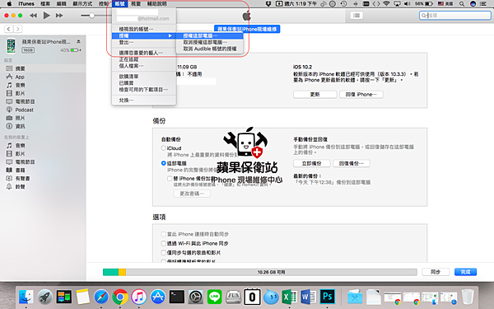The image size is (494, 309).
Task: Expand the 授權 submenu entry
Action: pyautogui.click(x=144, y=35)
